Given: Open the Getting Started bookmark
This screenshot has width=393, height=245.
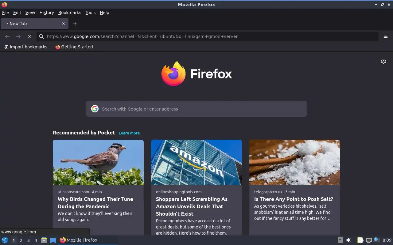Looking at the screenshot, I should pyautogui.click(x=74, y=47).
